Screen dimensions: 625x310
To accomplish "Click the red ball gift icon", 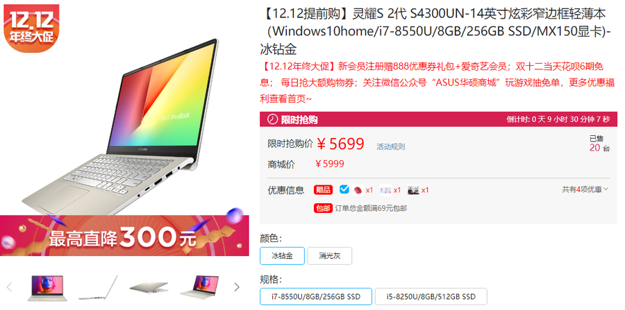I will tap(358, 190).
